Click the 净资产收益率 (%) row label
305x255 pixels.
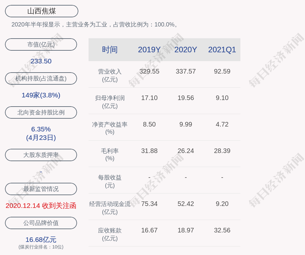tap(110, 128)
